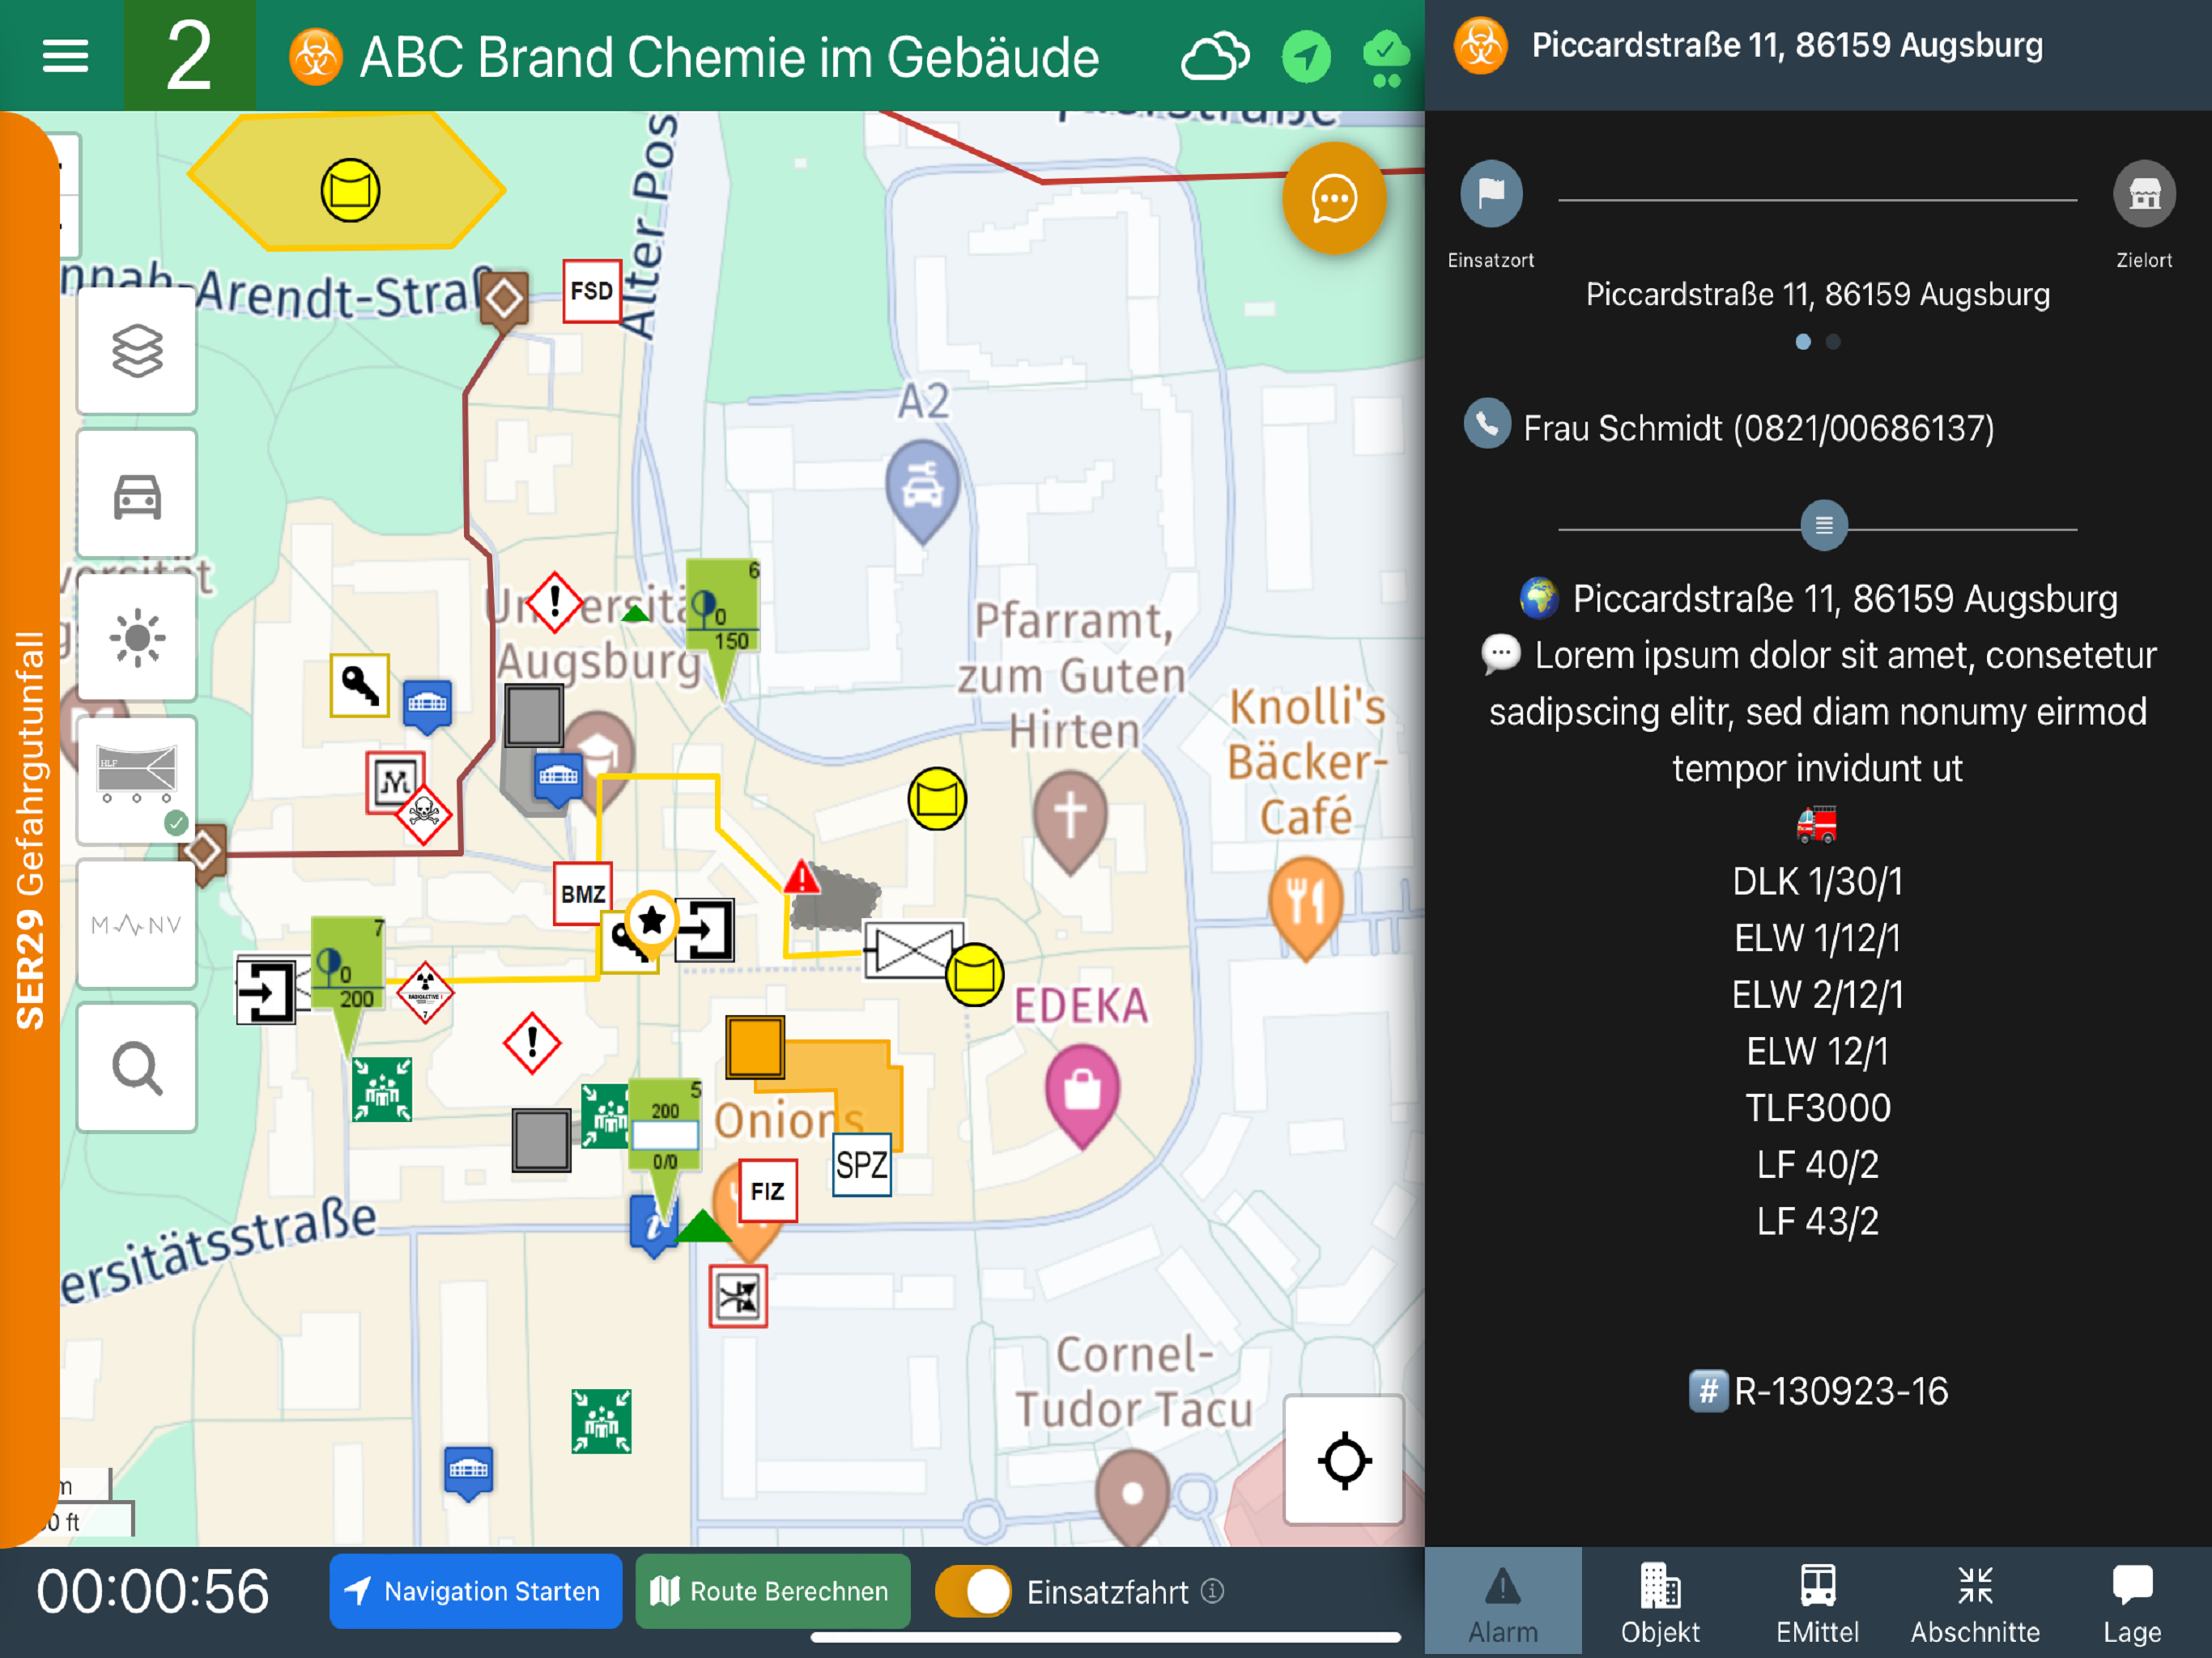2212x1658 pixels.
Task: Click Navigation Starten button
Action: point(476,1591)
